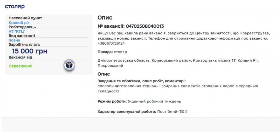Click the Характер виконуваної роботи line
The width and height of the screenshot is (280, 132).
point(143,112)
